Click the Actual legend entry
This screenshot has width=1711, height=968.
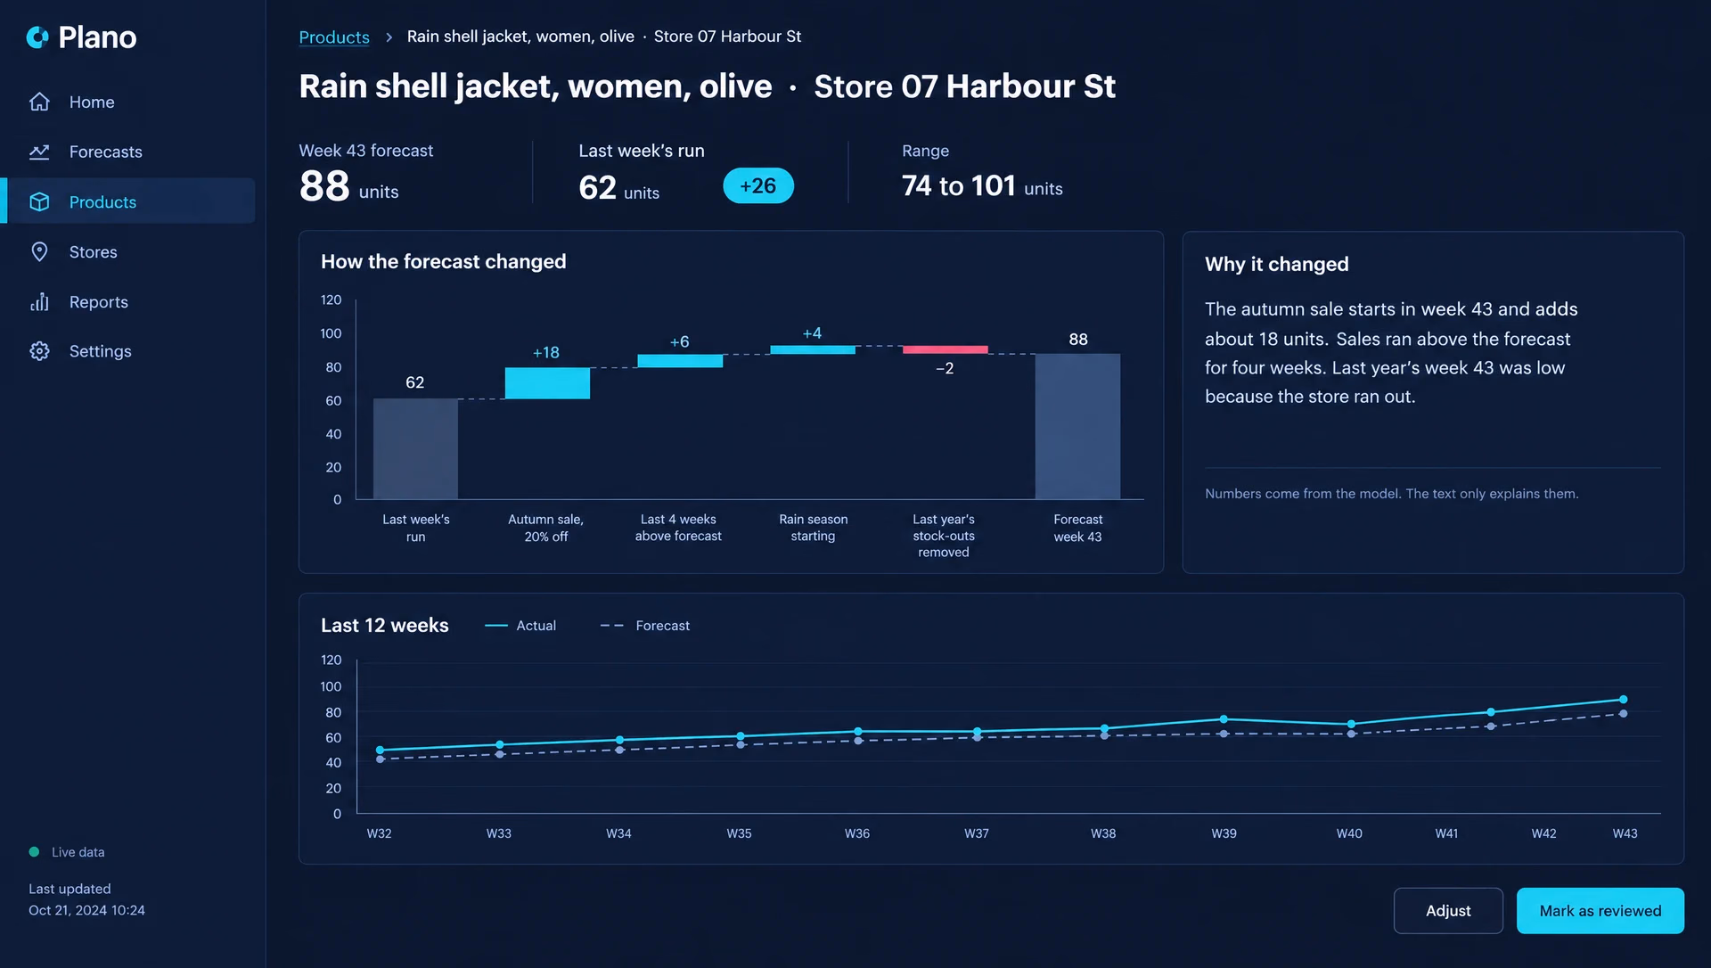point(520,626)
